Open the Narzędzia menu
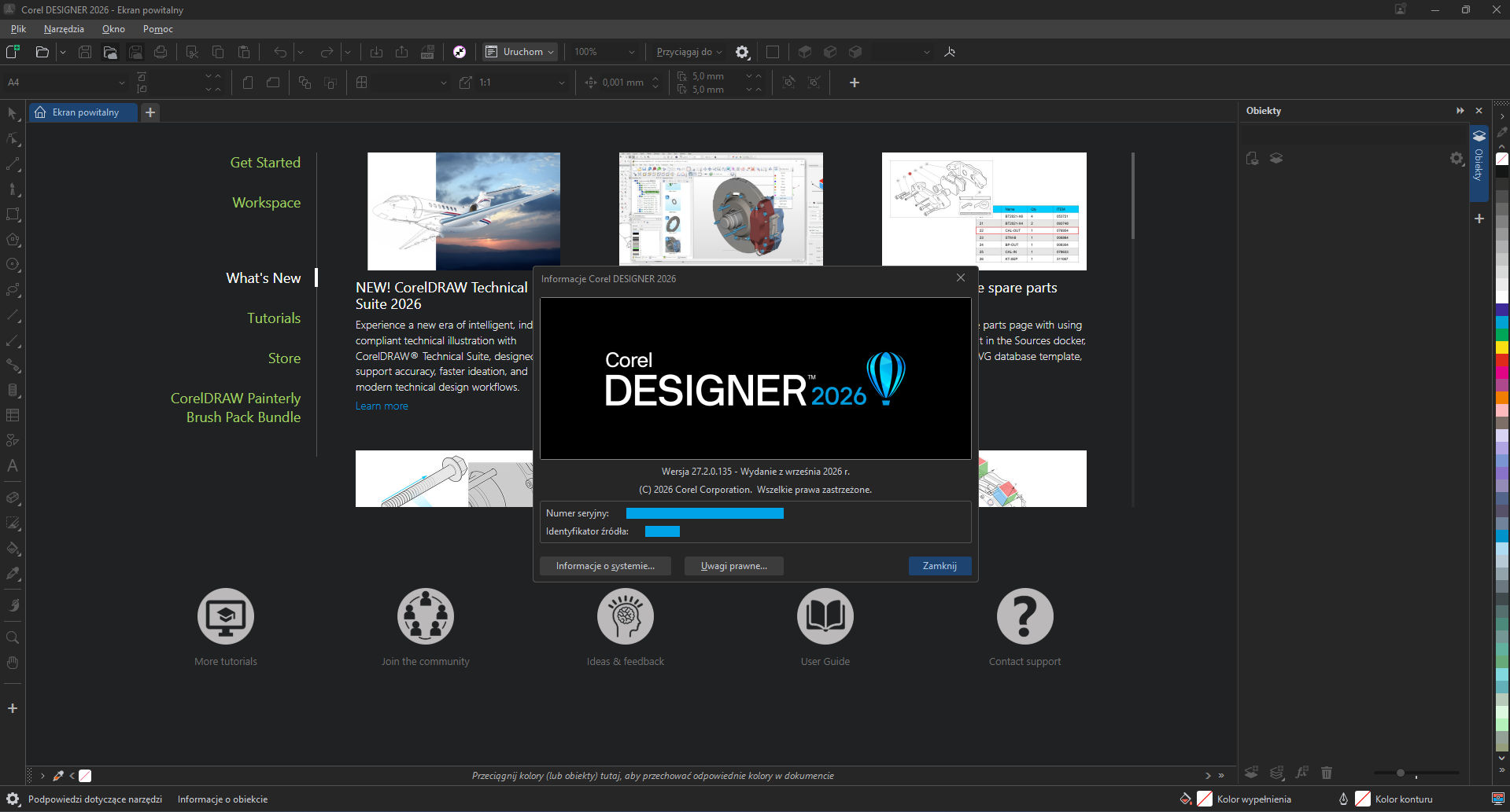Image resolution: width=1510 pixels, height=812 pixels. click(x=64, y=29)
